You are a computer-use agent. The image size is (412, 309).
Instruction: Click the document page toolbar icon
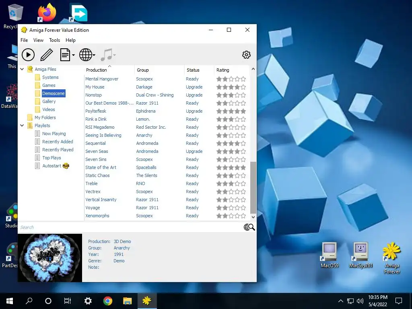[65, 55]
